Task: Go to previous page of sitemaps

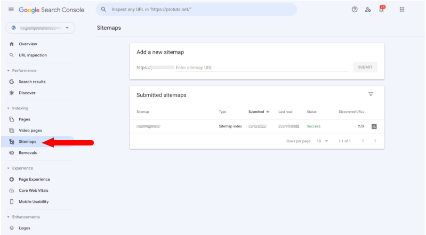Action: coord(363,141)
